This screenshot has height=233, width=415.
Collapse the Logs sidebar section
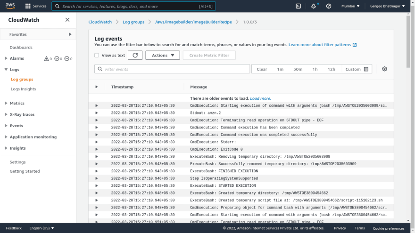6,70
